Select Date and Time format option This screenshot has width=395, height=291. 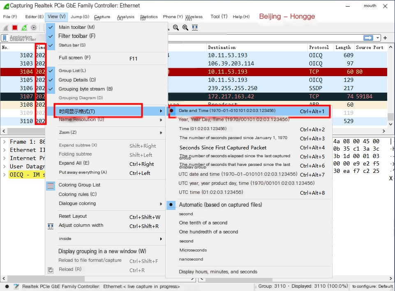[x=249, y=111]
